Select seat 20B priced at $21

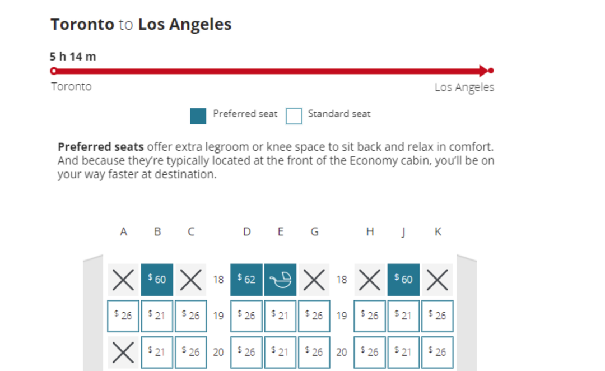[157, 351]
